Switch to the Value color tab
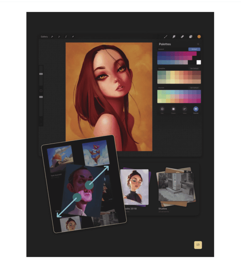 184,109
